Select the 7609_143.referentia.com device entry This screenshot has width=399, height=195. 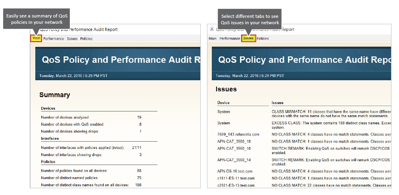click(x=238, y=135)
